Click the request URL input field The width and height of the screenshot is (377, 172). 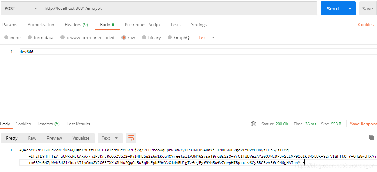coord(179,8)
